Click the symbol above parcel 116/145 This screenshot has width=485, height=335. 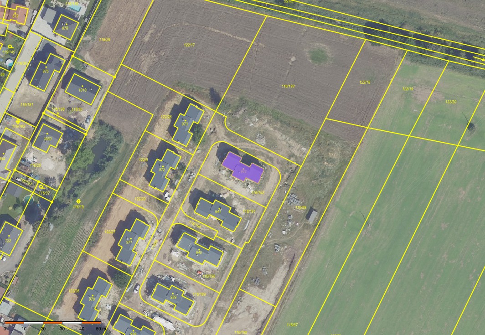click(x=10, y=46)
